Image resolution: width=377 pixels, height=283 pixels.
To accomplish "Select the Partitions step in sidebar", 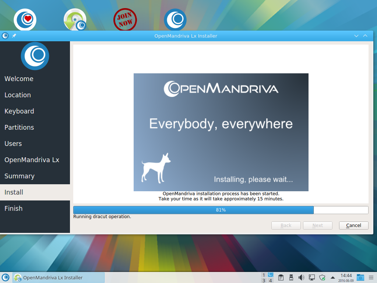I will (x=19, y=127).
